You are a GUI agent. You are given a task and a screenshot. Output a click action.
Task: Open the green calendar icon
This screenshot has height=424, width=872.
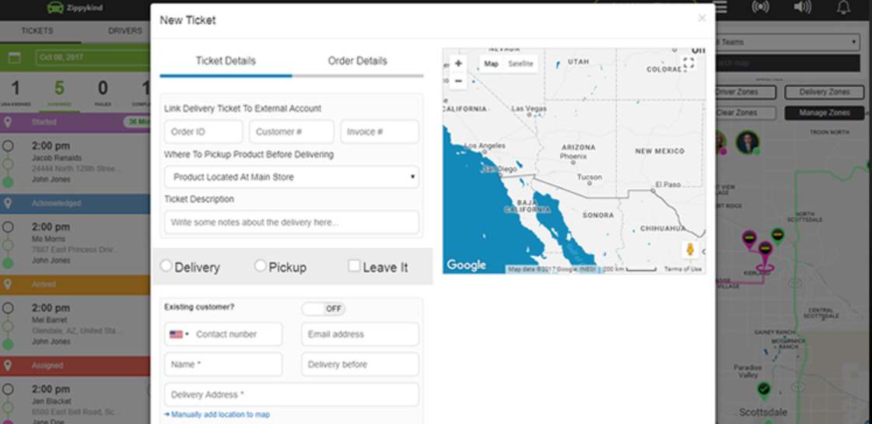pos(14,58)
